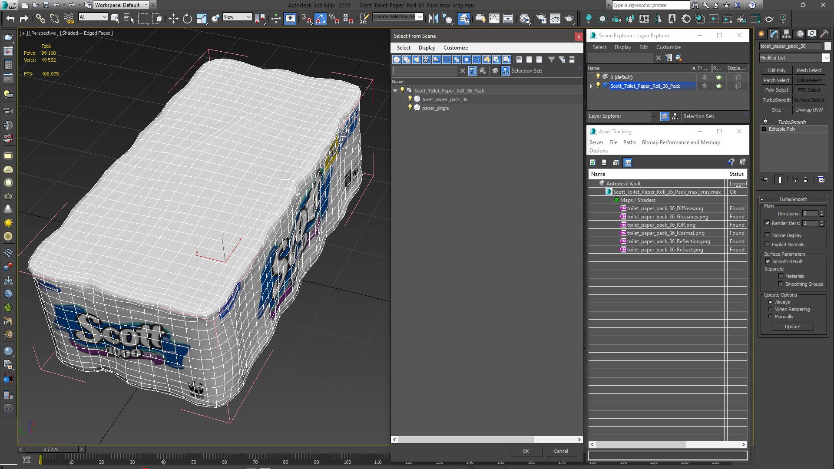Open the Utilities hammer panel tab
The height and width of the screenshot is (469, 834).
click(824, 34)
